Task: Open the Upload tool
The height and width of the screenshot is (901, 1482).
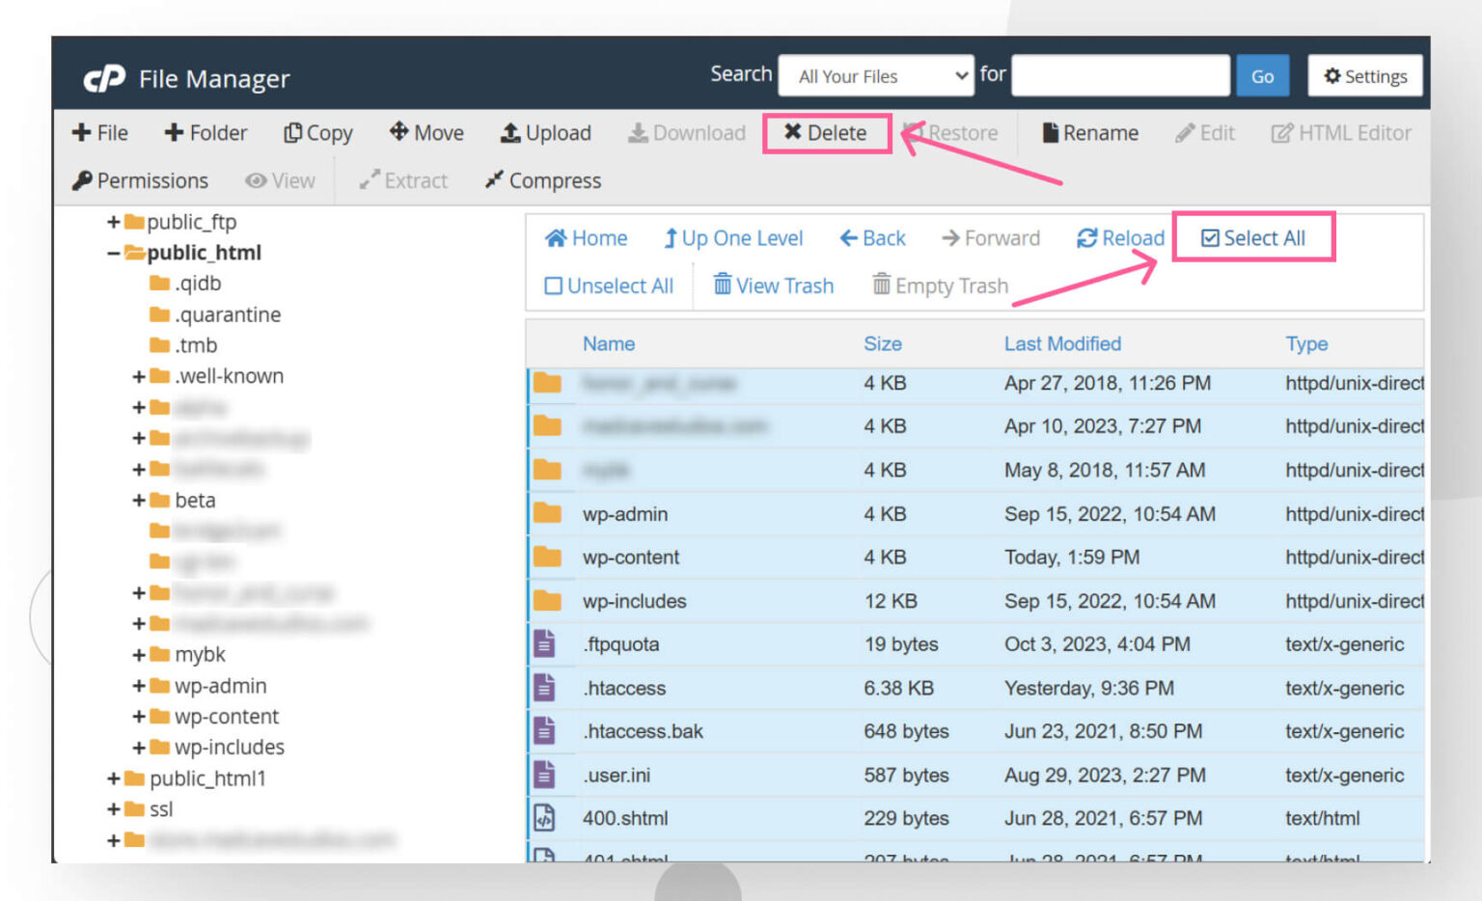Action: 546,133
